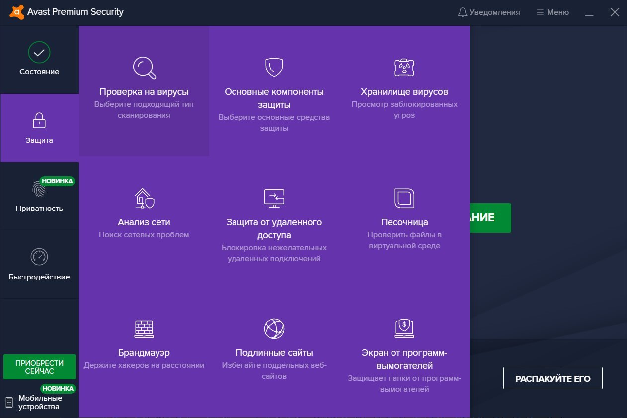Click text Выберите основные средства защиты

(x=274, y=123)
